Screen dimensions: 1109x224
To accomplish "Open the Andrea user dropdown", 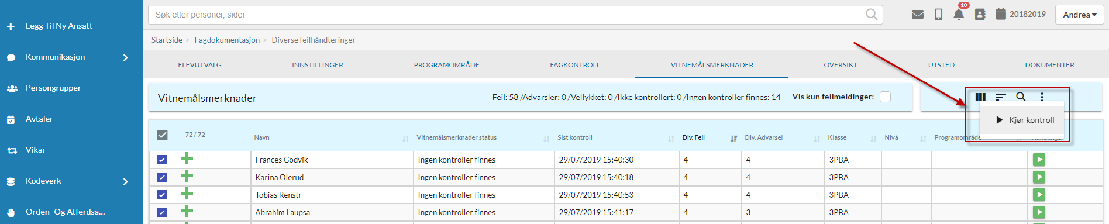I will (1080, 15).
